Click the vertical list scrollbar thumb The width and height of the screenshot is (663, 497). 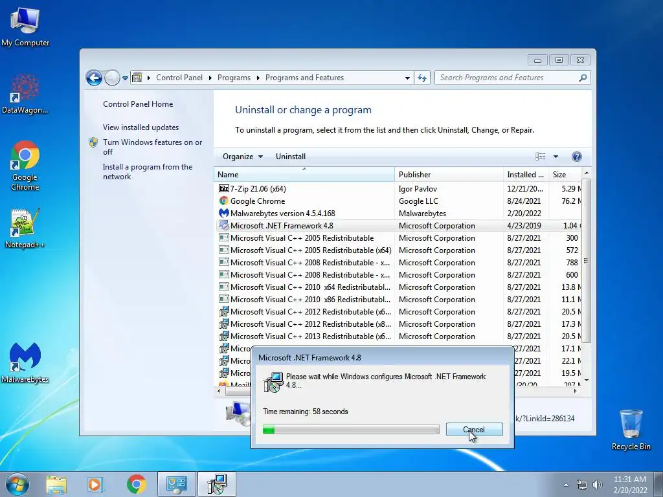(586, 260)
